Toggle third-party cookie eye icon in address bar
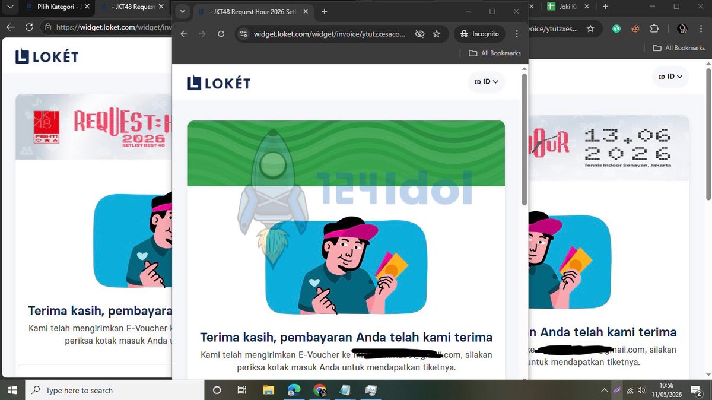Image resolution: width=712 pixels, height=400 pixels. click(419, 34)
